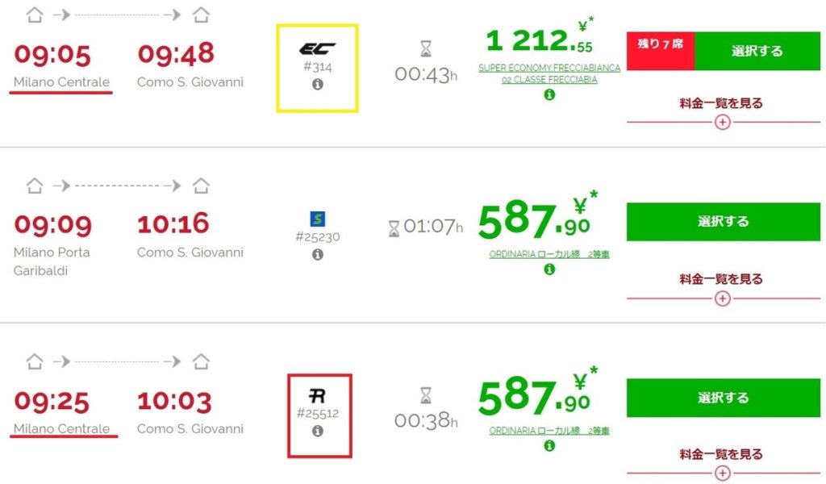The height and width of the screenshot is (484, 826).
Task: Open info icon under train #314
Action: click(317, 84)
